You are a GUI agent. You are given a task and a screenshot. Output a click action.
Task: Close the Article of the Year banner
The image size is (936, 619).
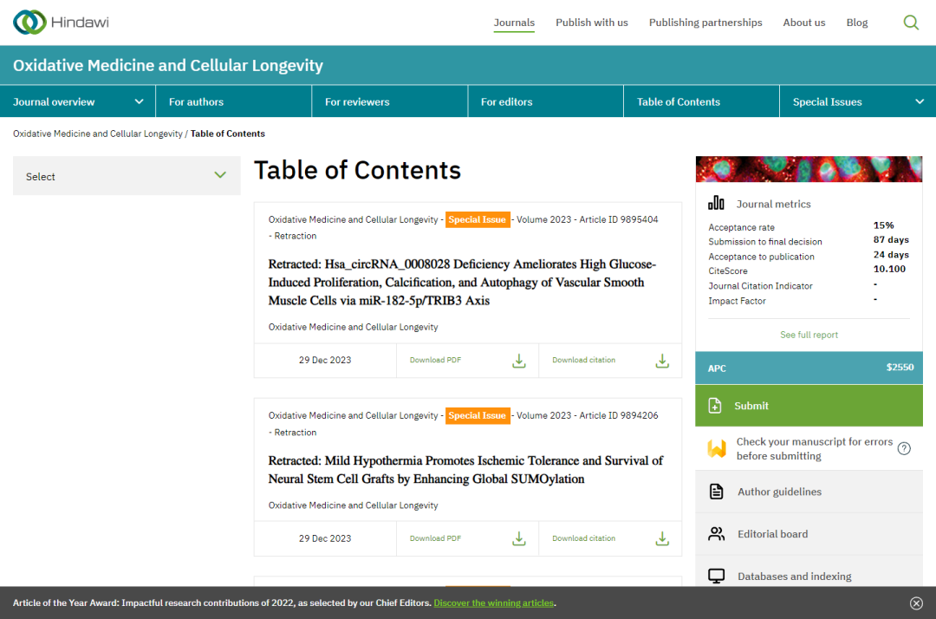916,603
